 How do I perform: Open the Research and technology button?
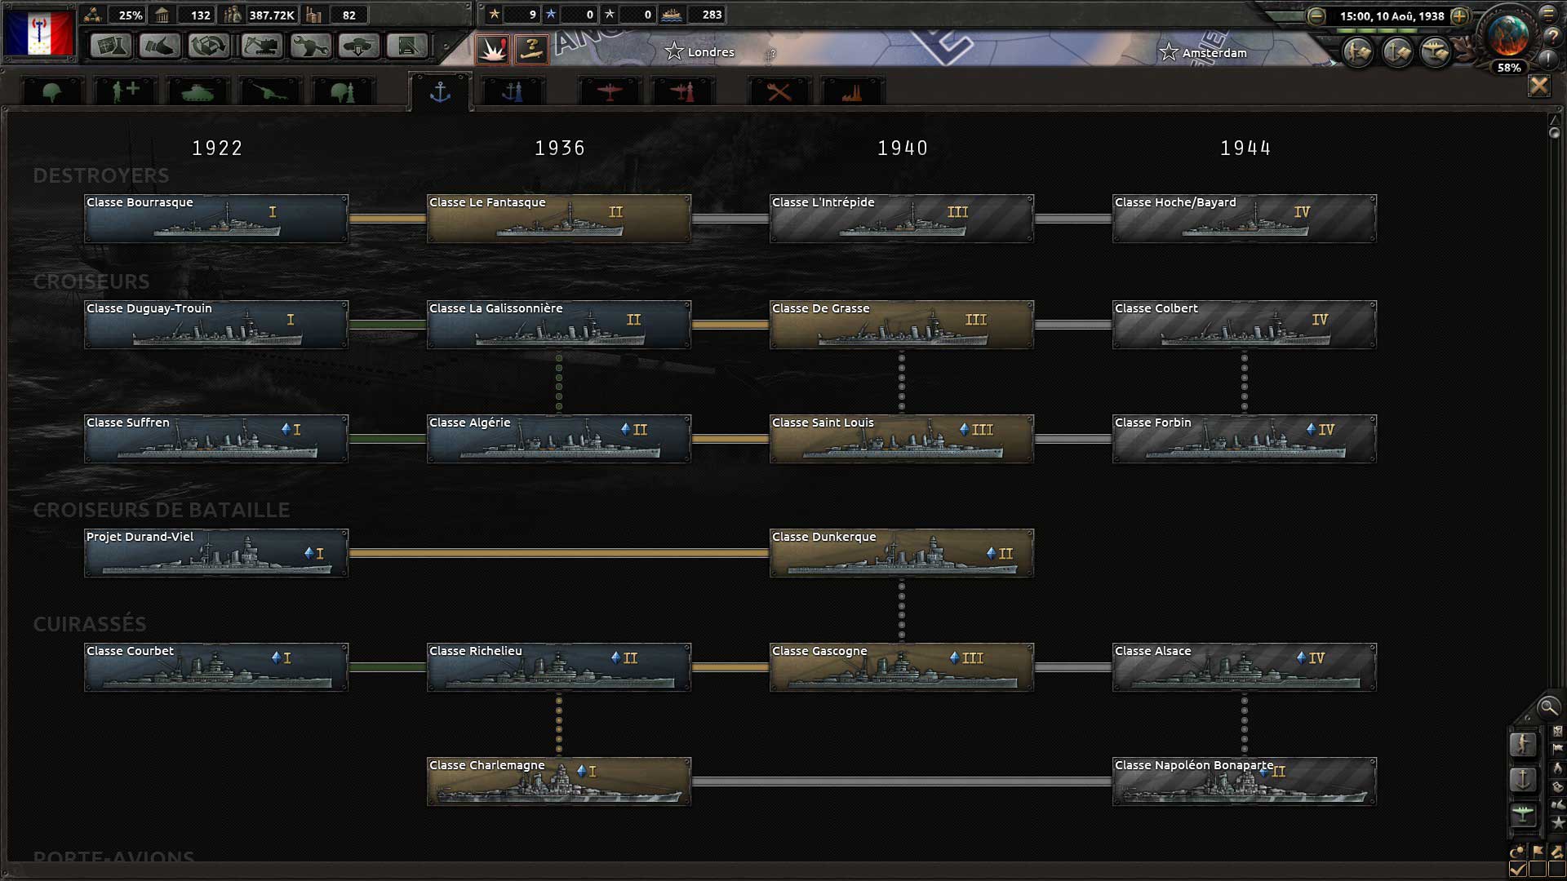[110, 46]
